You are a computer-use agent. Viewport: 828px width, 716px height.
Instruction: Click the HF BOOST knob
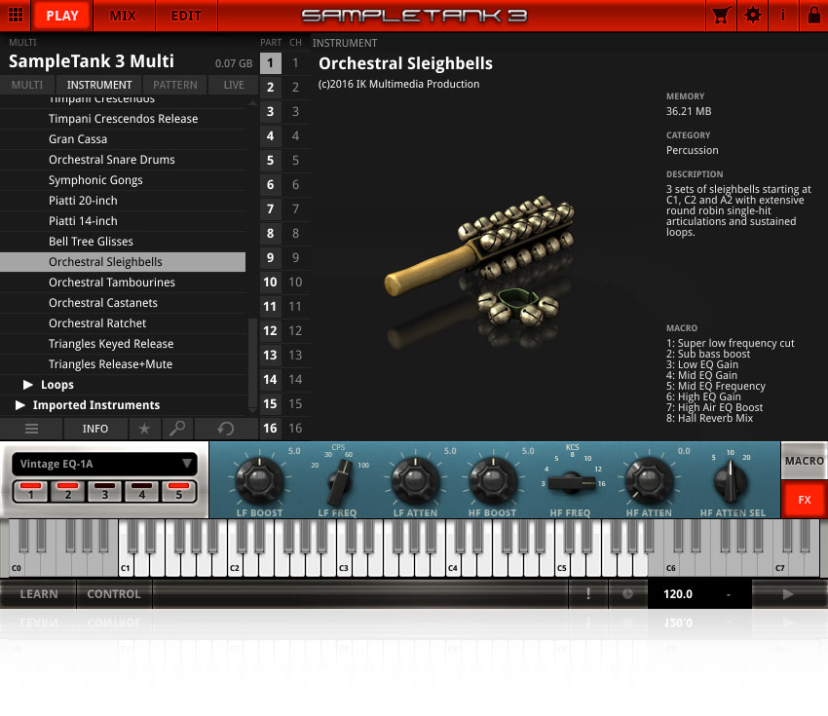click(493, 480)
